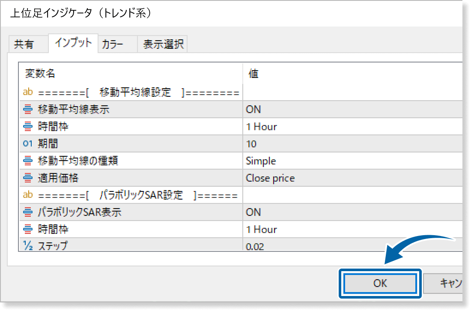Click the icon beside 適用価格
This screenshot has width=471, height=311.
click(28, 178)
